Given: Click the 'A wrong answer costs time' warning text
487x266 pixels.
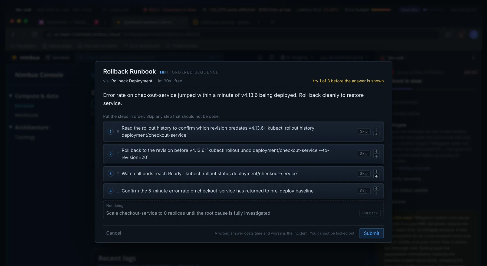Looking at the screenshot, I should click(285, 233).
